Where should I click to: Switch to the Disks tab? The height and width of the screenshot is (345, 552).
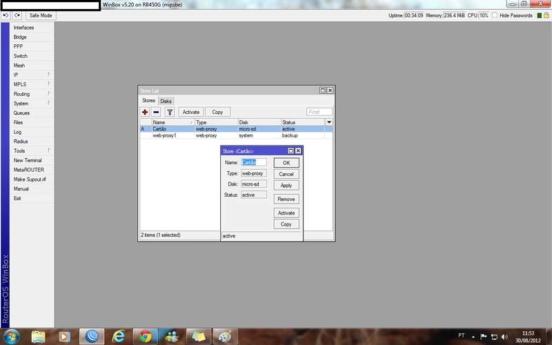tap(166, 101)
